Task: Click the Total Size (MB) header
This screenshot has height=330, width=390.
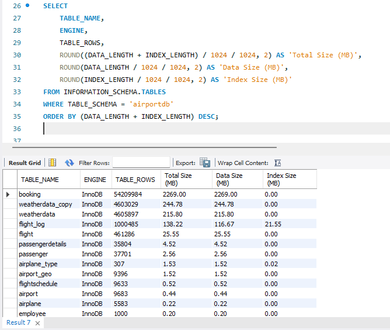Action: [x=178, y=179]
